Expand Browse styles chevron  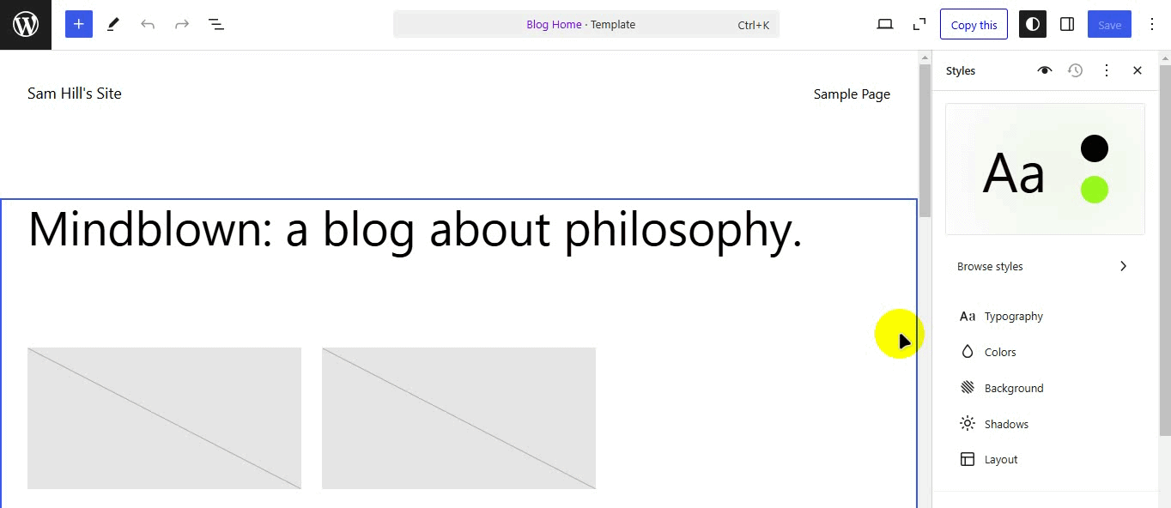pos(1123,266)
